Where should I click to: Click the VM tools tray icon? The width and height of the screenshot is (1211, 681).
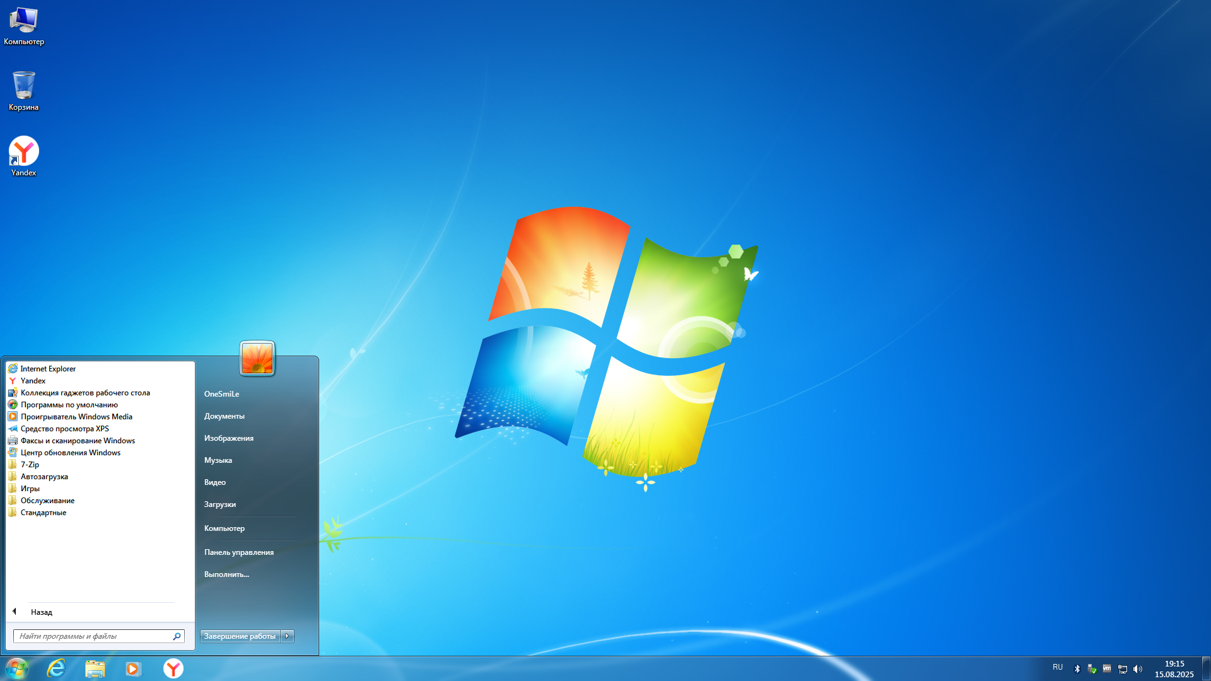tap(1107, 669)
